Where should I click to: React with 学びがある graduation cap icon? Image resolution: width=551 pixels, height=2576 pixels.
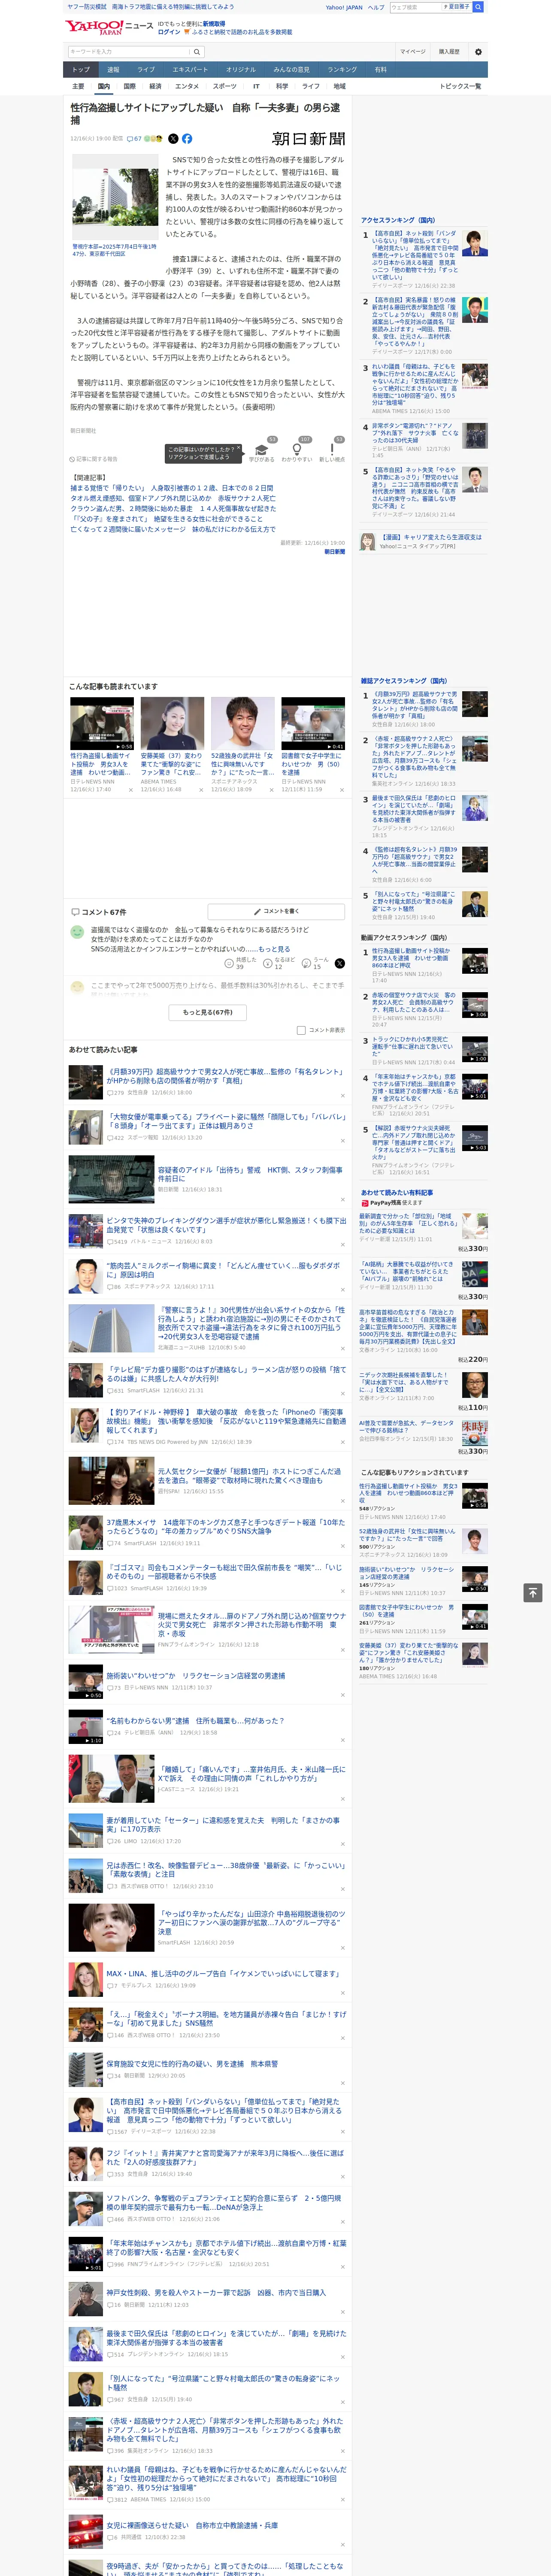(x=262, y=450)
